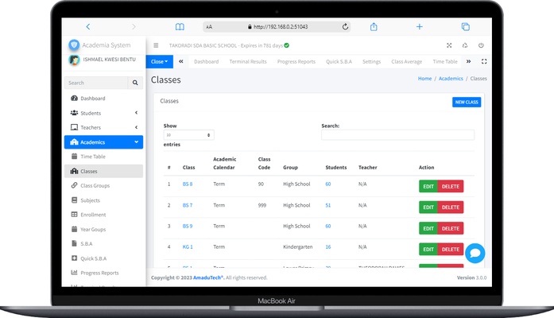This screenshot has height=318, width=554.
Task: Open the blue chat bubble widget
Action: (x=475, y=254)
